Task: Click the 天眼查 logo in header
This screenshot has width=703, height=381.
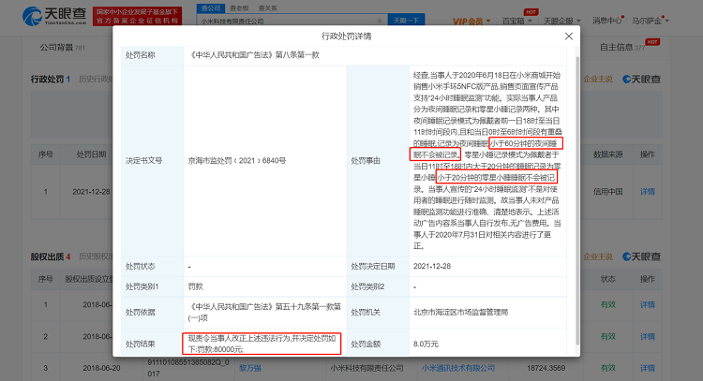Action: [54, 16]
